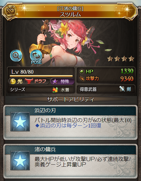
Task: Click the Draph race ドラフ icon
Action: (29, 81)
